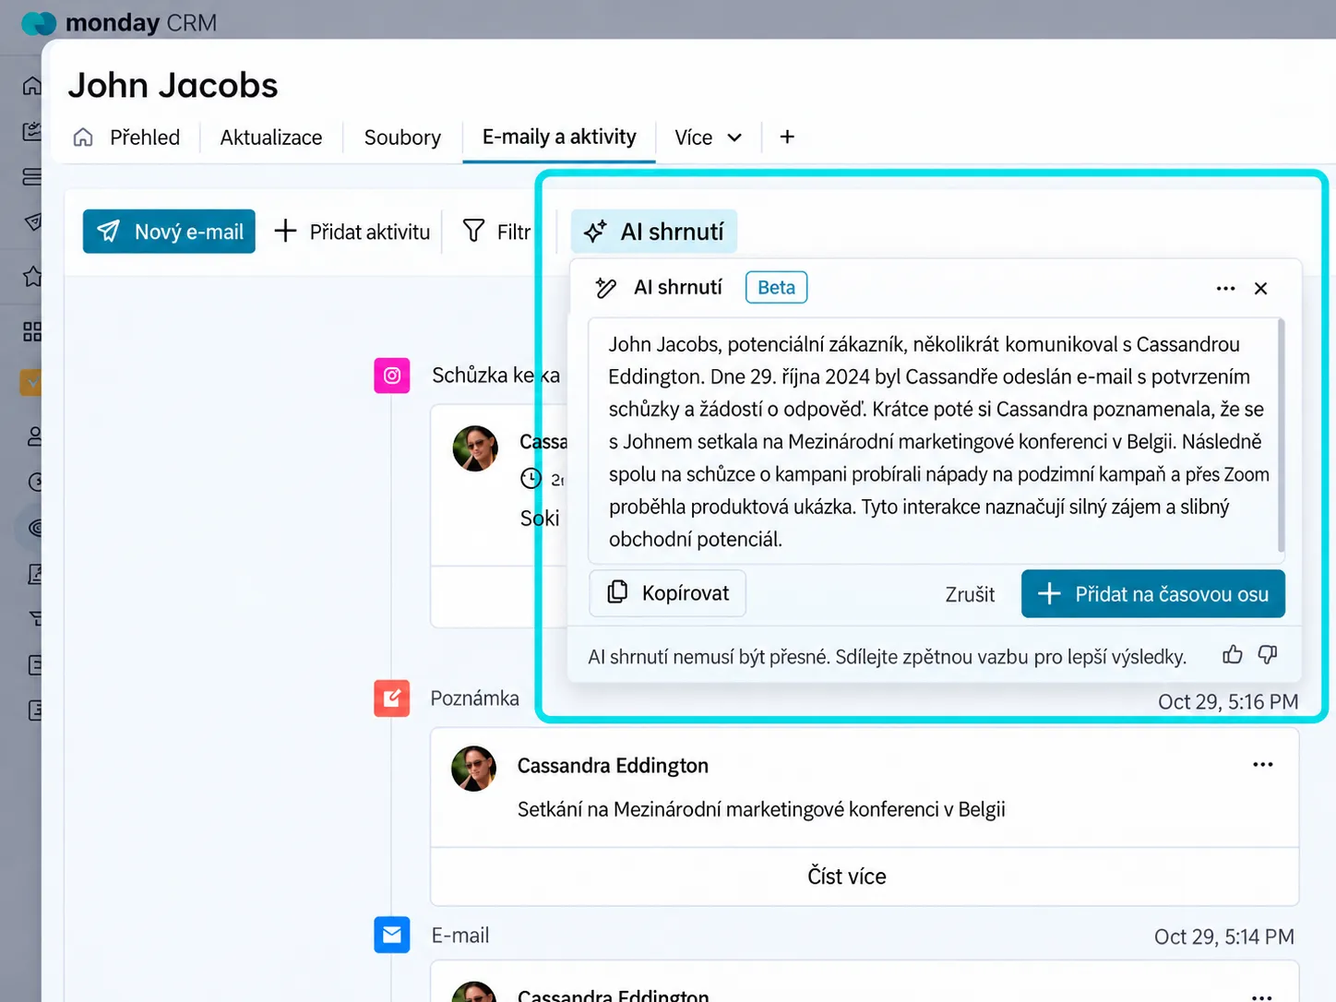Click the Nový e-mail button
The height and width of the screenshot is (1002, 1336).
click(x=169, y=232)
